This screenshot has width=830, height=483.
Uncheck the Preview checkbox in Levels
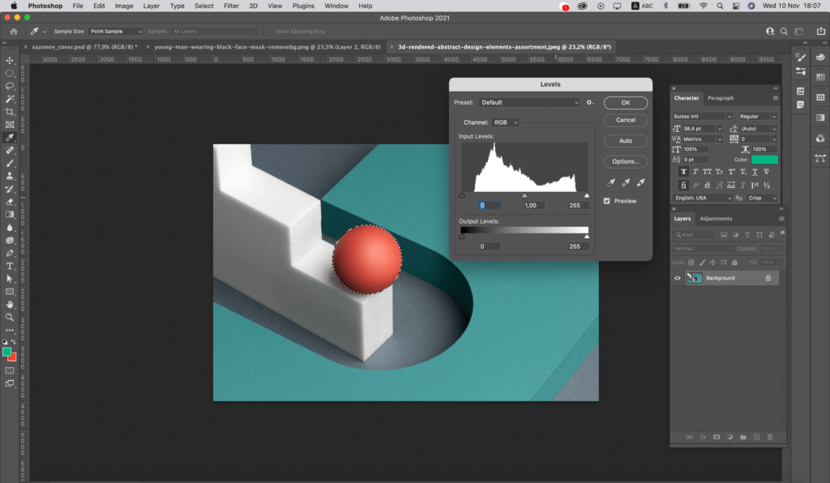[x=606, y=201]
